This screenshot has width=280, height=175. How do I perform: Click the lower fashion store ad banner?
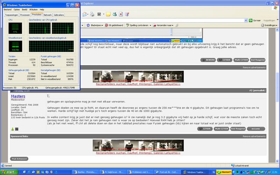[x=138, y=145]
